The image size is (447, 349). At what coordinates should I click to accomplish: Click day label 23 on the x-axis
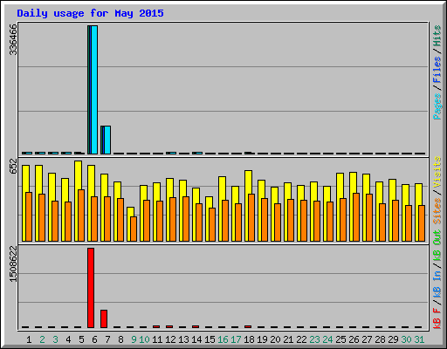click(314, 339)
